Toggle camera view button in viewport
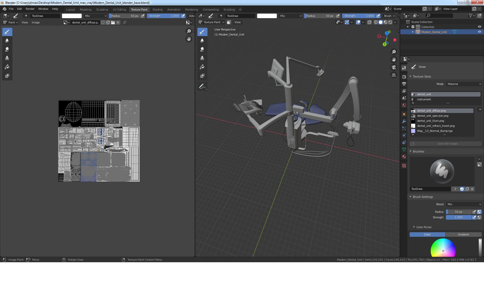This screenshot has height=292, width=484. coord(394,67)
